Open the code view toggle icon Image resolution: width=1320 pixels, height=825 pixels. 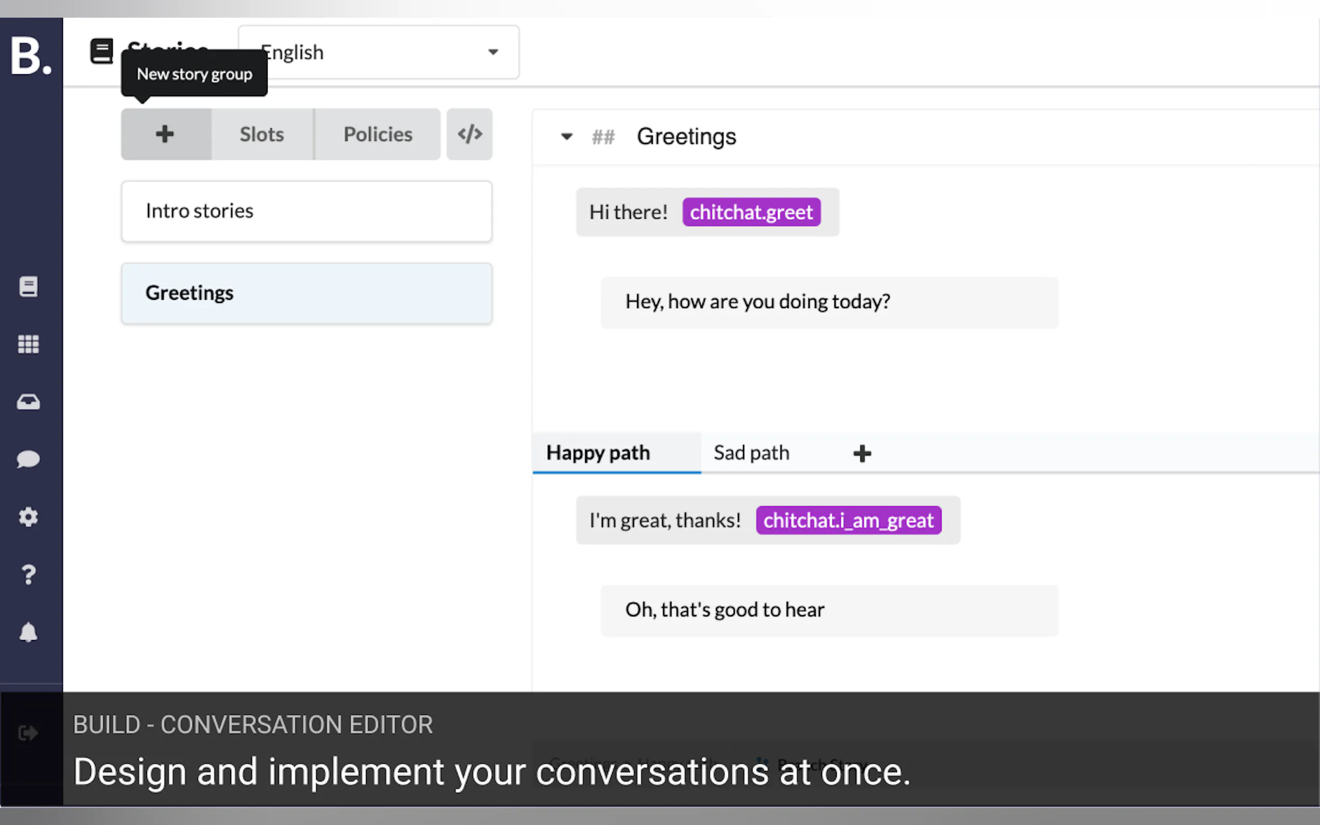coord(469,134)
